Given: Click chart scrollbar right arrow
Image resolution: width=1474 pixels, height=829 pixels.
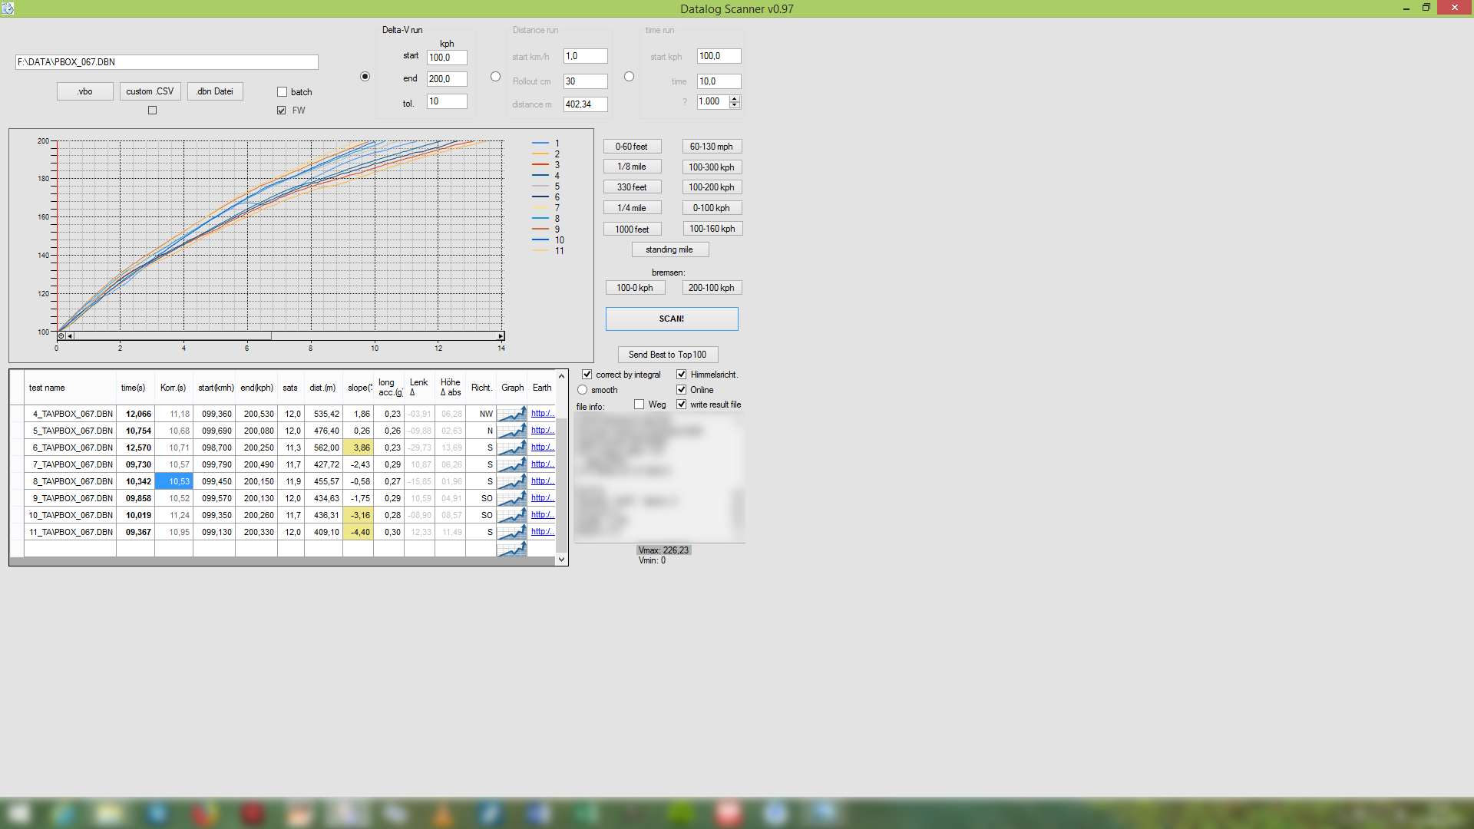Looking at the screenshot, I should (501, 336).
